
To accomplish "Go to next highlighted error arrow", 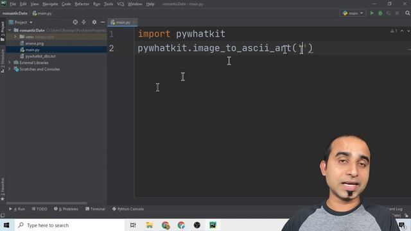I will click(408, 31).
